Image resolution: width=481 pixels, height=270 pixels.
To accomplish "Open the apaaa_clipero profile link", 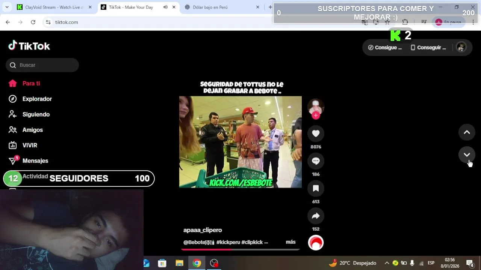I will tap(203, 230).
